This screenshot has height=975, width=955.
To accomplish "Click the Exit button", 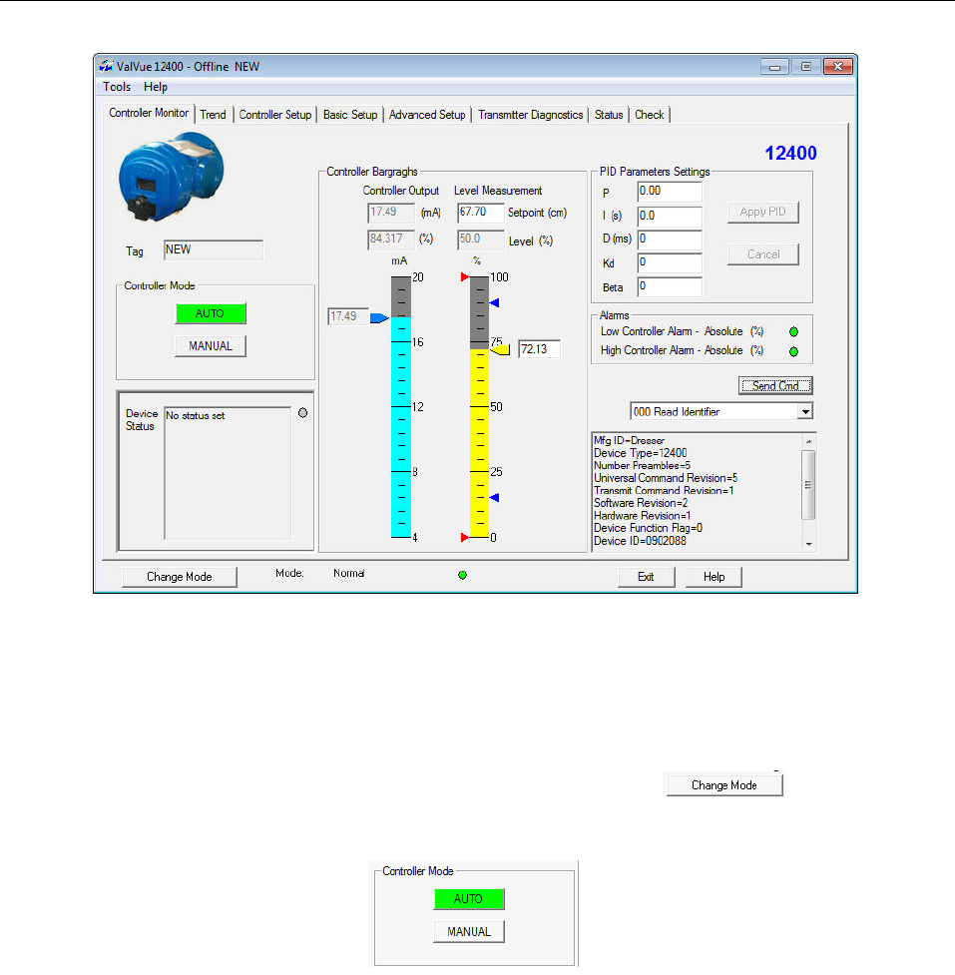I will pyautogui.click(x=646, y=577).
